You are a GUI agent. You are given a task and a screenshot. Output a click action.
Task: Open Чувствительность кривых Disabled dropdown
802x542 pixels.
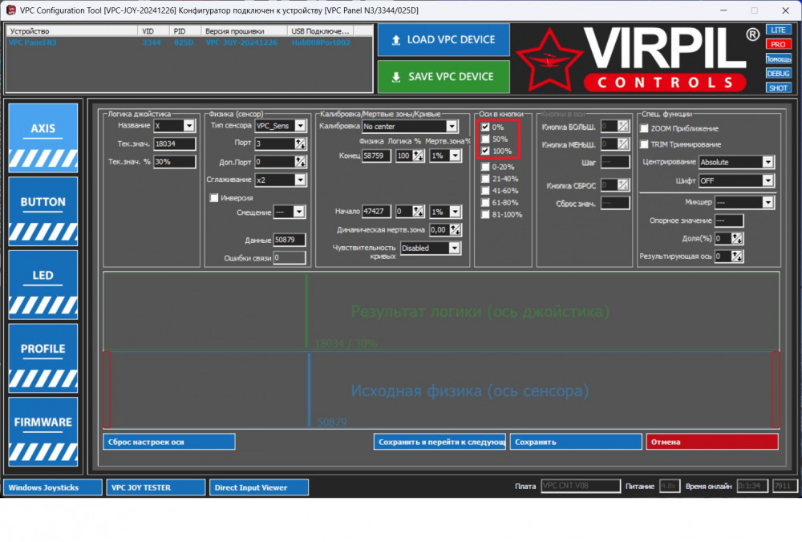click(454, 248)
